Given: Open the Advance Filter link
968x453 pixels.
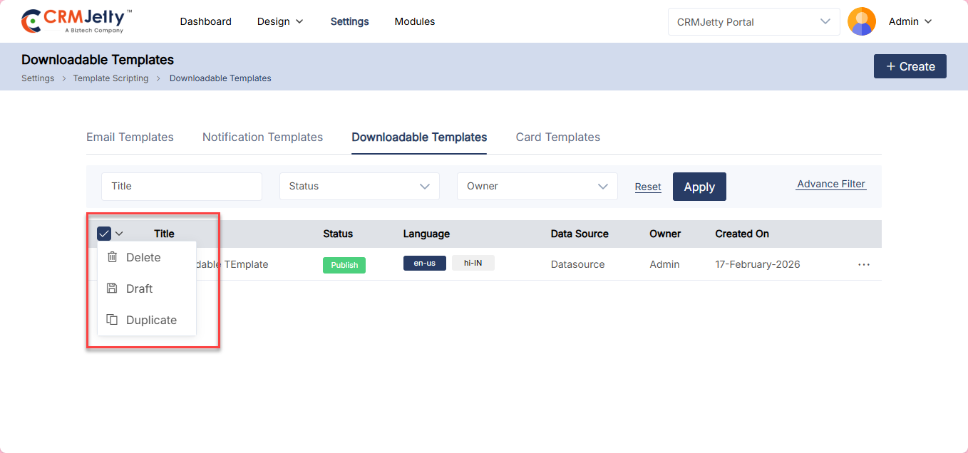Looking at the screenshot, I should (x=831, y=184).
